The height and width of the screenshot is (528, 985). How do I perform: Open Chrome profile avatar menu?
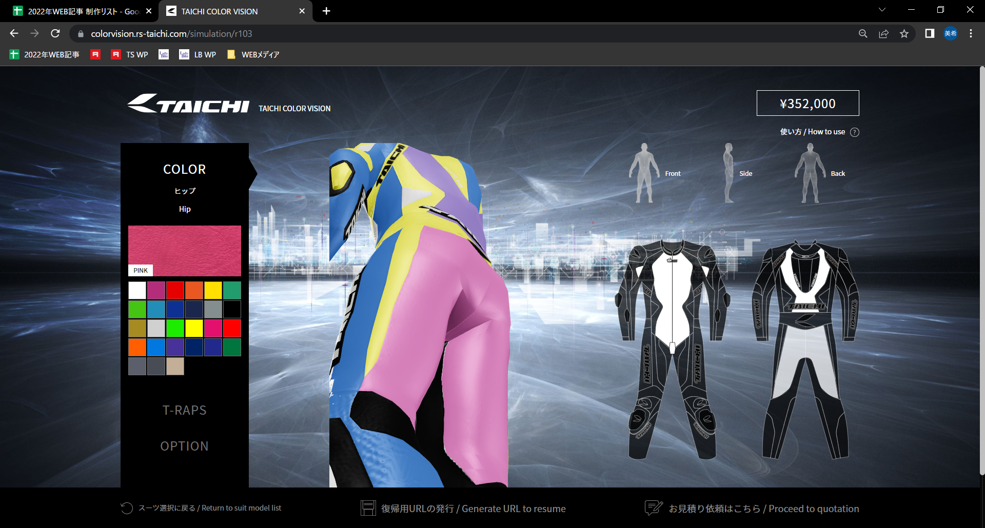click(951, 33)
